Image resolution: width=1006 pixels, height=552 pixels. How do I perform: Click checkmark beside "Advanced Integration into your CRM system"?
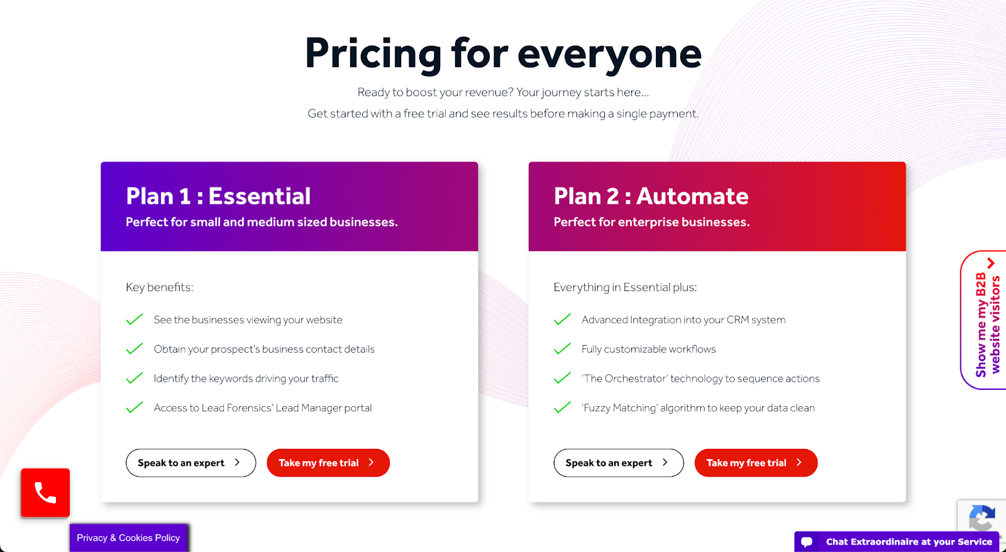click(561, 319)
